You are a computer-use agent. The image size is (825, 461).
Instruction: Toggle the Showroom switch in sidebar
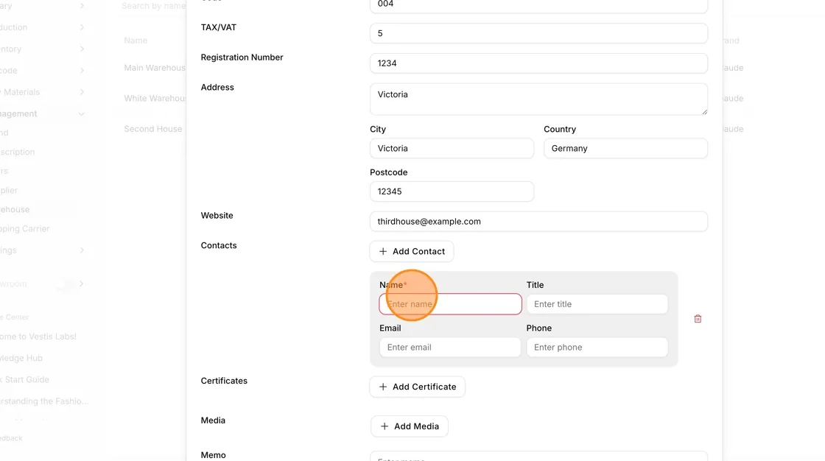click(x=64, y=284)
